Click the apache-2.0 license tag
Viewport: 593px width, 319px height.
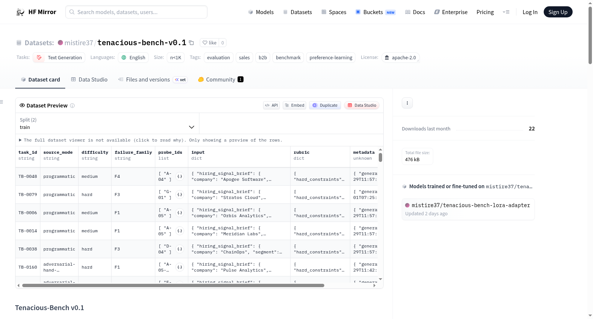click(x=401, y=57)
